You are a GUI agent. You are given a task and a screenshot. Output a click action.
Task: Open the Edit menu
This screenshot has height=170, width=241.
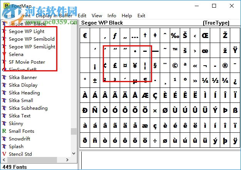click(x=82, y=16)
